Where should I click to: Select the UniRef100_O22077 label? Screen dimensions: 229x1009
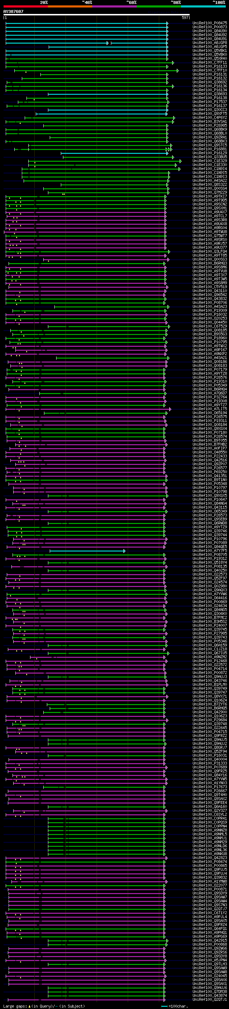click(210, 885)
